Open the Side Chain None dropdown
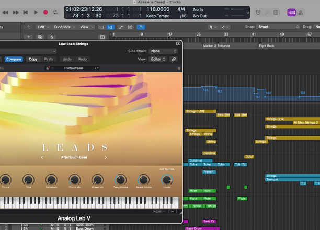Screen dimensions: 320x230 [163, 51]
